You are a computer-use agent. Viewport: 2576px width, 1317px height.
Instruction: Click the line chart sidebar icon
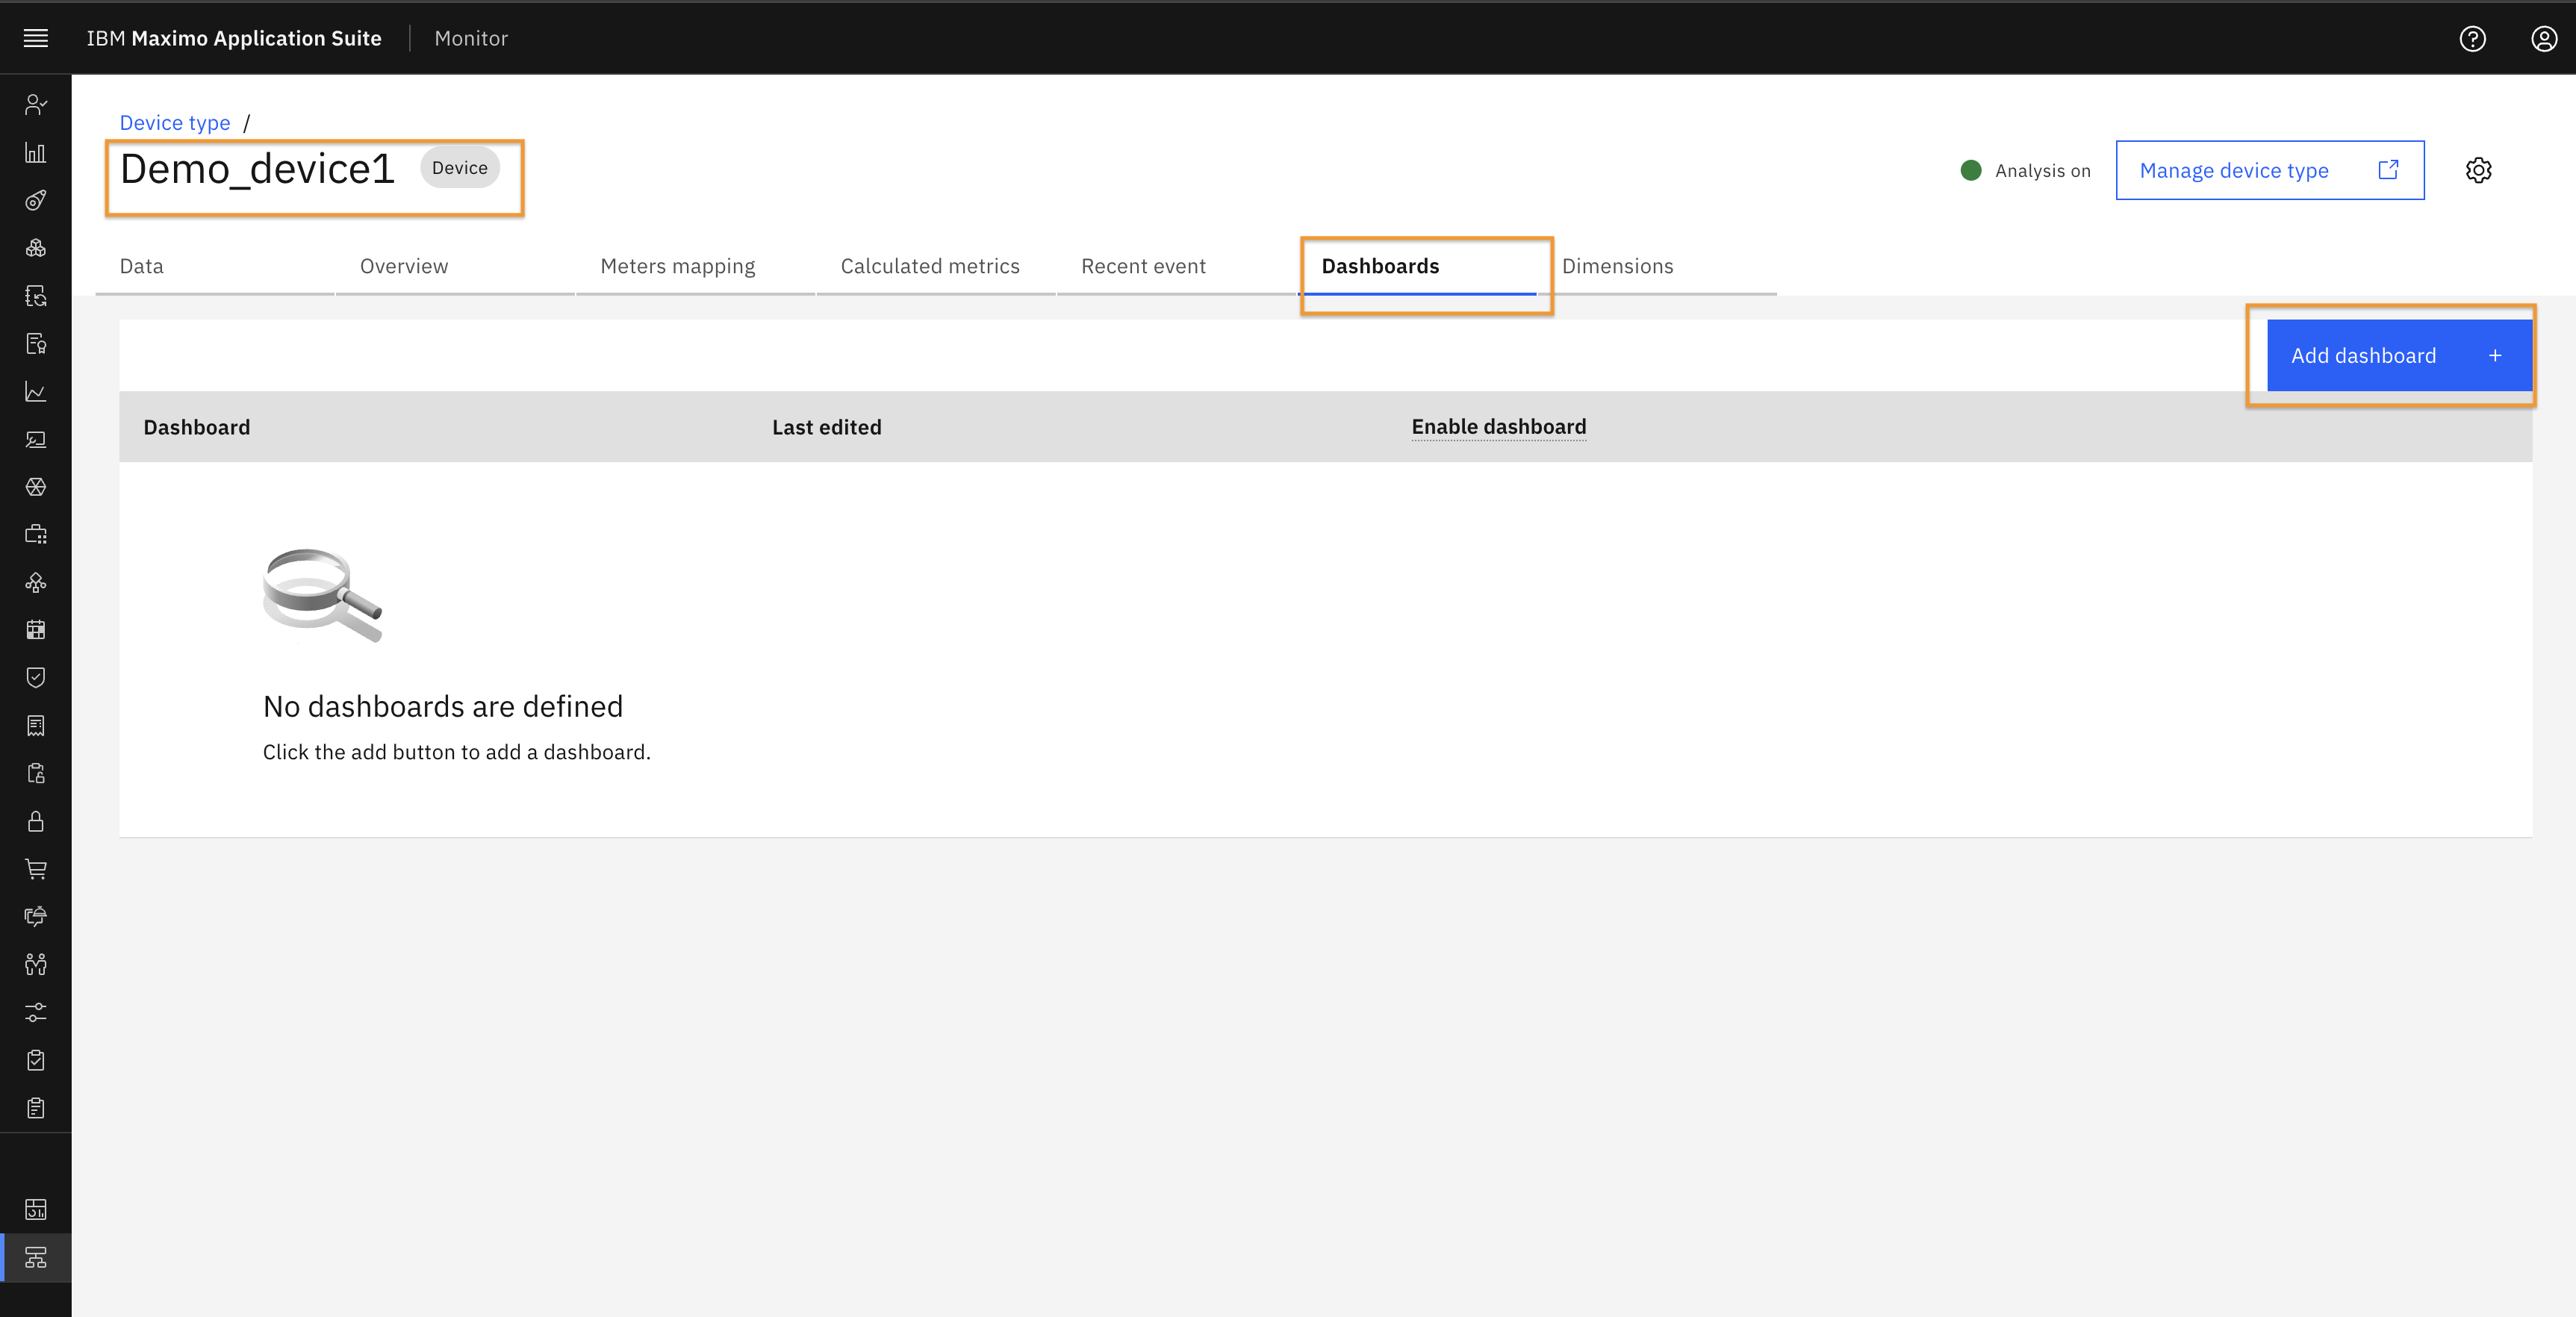click(36, 391)
